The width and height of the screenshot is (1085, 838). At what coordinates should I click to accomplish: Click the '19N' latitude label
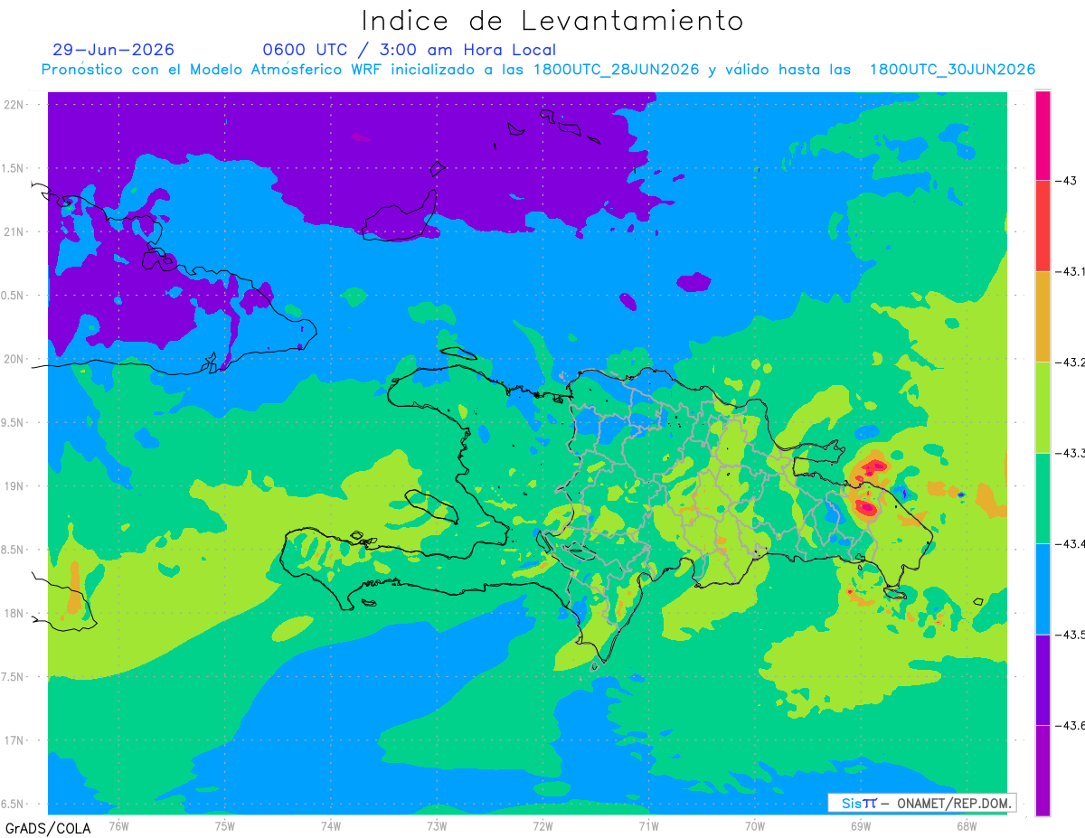(x=14, y=486)
